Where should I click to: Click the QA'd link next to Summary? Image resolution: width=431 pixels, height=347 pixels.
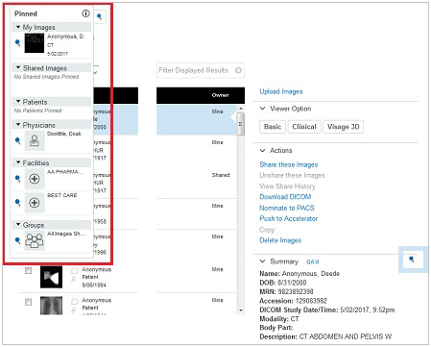pos(312,261)
